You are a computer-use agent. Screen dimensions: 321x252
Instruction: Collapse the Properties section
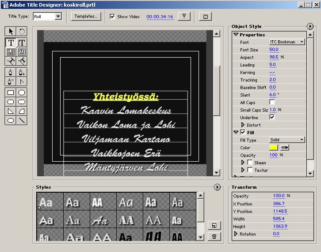point(236,35)
